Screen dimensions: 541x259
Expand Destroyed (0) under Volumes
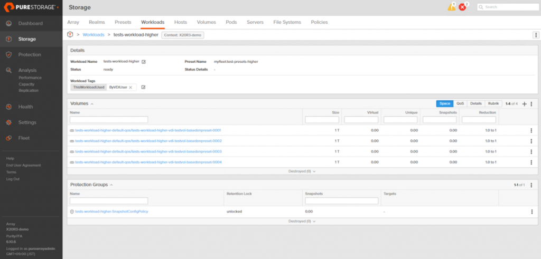tap(302, 171)
